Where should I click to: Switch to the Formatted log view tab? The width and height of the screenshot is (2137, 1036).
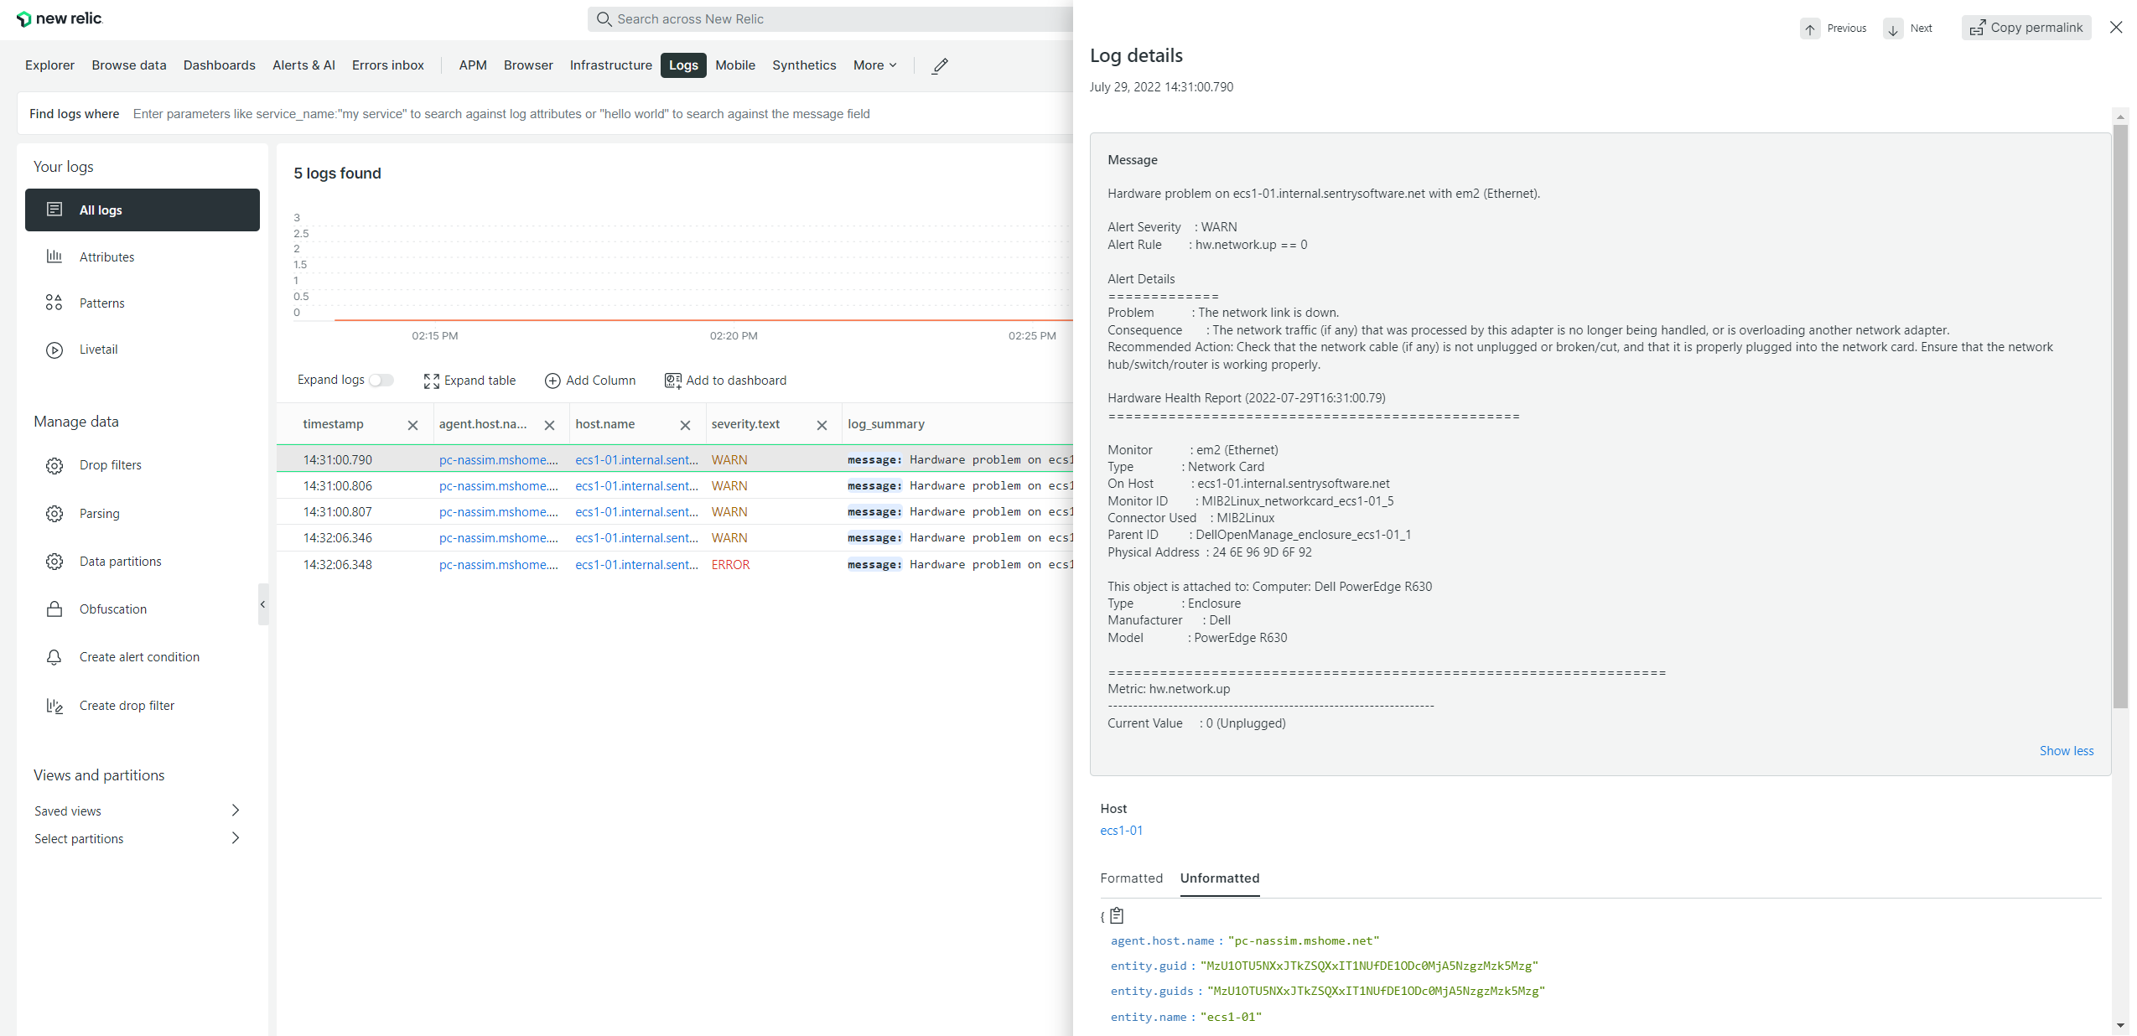1131,878
